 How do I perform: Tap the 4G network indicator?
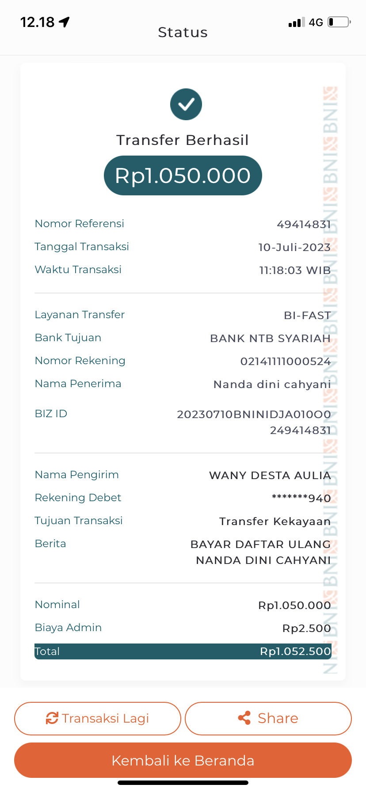click(x=316, y=23)
